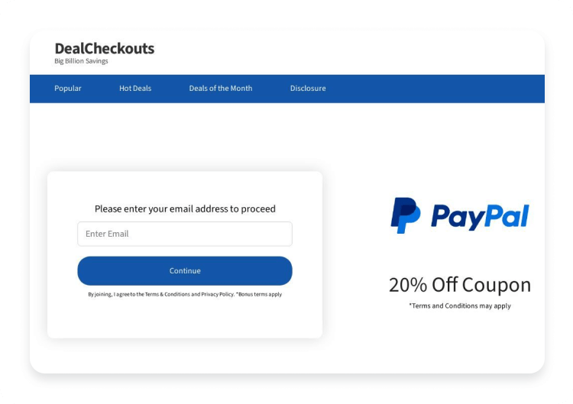Screen dimensions: 573x404
Task: Open the Privacy Policy link
Action: click(x=217, y=295)
